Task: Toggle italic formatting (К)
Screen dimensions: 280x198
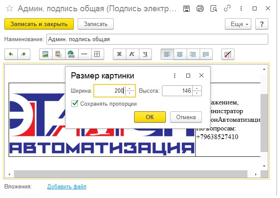Action: pos(132,54)
